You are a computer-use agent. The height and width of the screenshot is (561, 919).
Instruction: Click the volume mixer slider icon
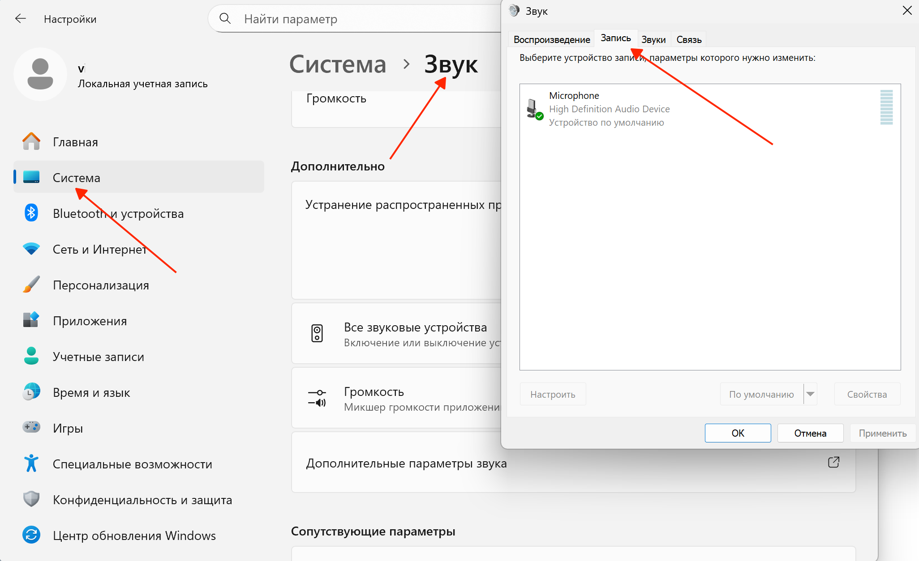pyautogui.click(x=317, y=398)
